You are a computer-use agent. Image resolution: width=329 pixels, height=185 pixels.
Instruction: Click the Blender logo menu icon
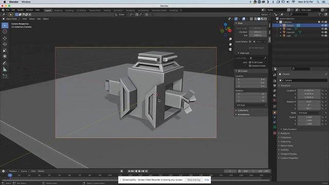point(3,10)
